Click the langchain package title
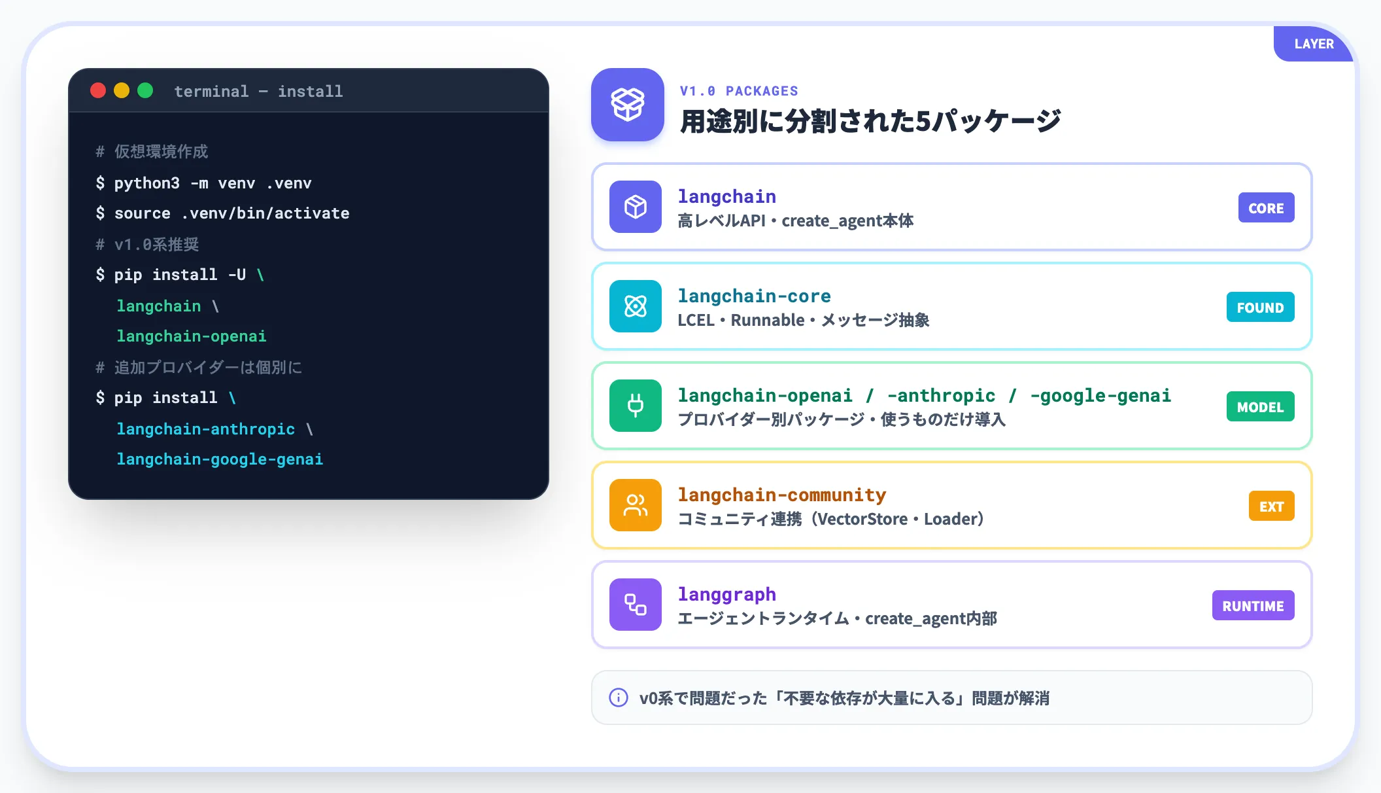 point(726,196)
